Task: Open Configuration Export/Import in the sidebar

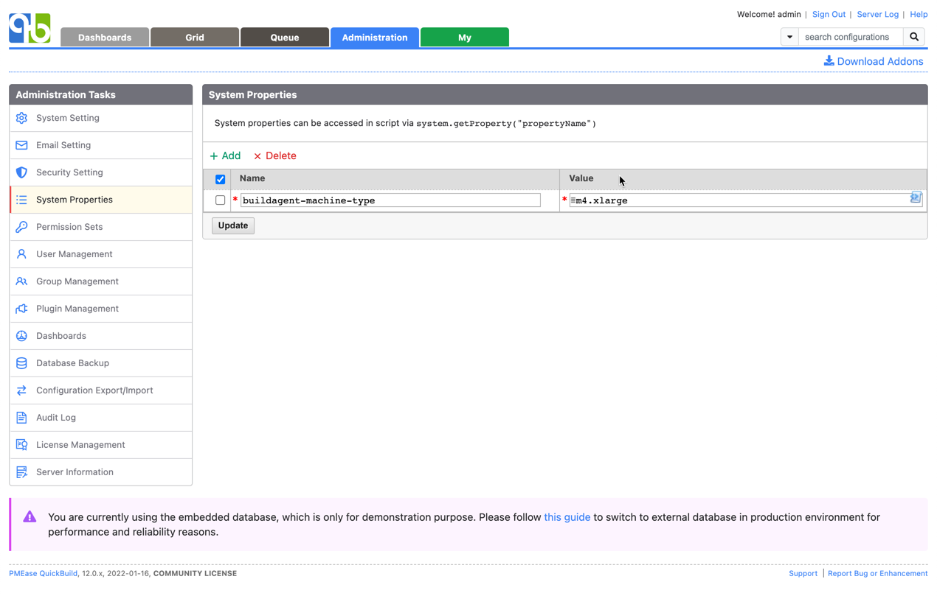Action: (101, 390)
